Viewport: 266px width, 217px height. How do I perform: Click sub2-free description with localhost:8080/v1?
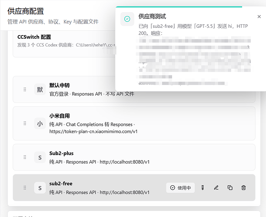click(100, 192)
